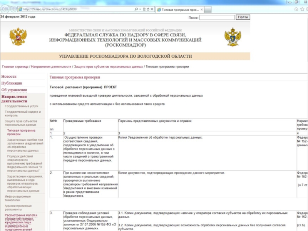The height and width of the screenshot is (231, 308).
Task: Open 'Административные регламенты' sidebar link
Action: pos(18,208)
